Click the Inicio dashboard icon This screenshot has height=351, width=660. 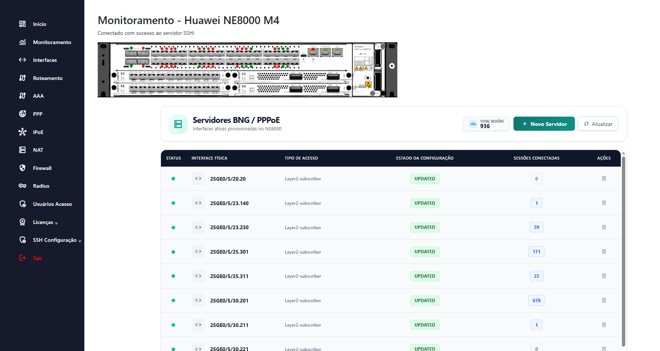click(x=23, y=24)
